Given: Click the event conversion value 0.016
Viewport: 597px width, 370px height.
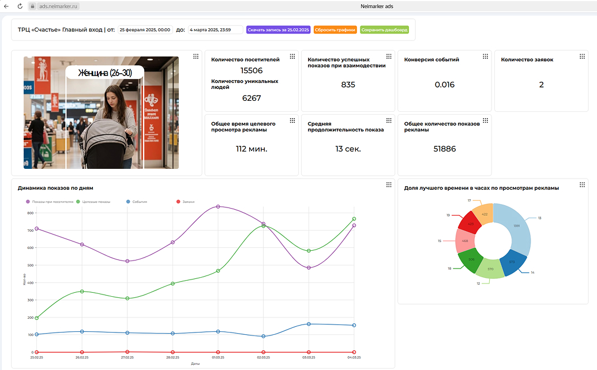Looking at the screenshot, I should coord(445,84).
